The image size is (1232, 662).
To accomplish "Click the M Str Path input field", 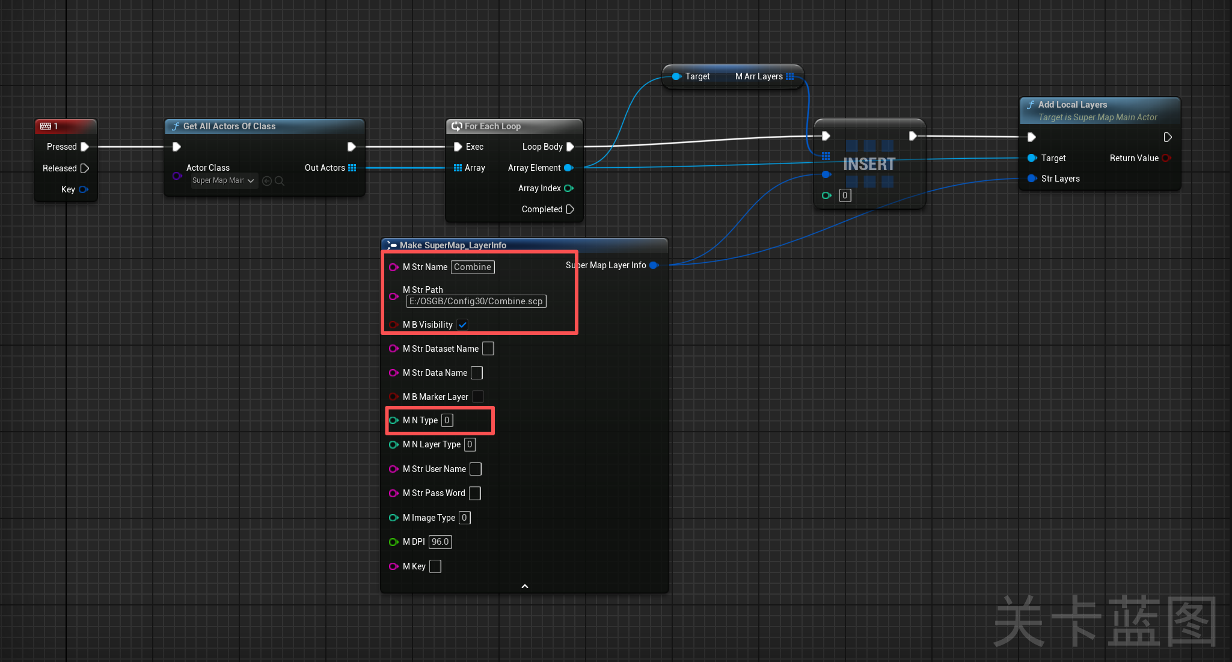I will pyautogui.click(x=476, y=301).
